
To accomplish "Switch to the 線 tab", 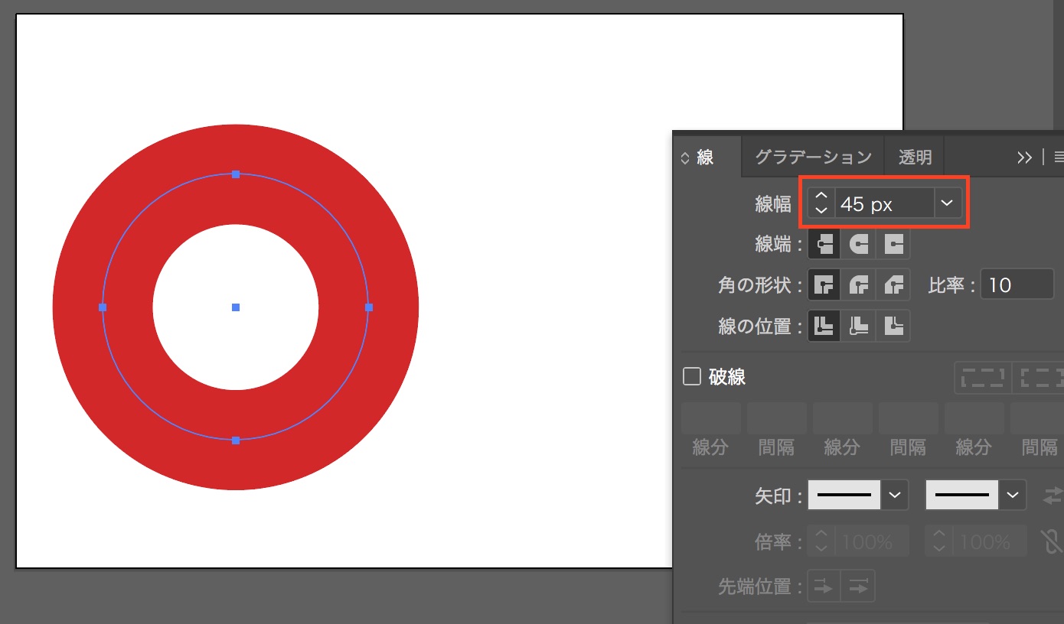I will [705, 158].
